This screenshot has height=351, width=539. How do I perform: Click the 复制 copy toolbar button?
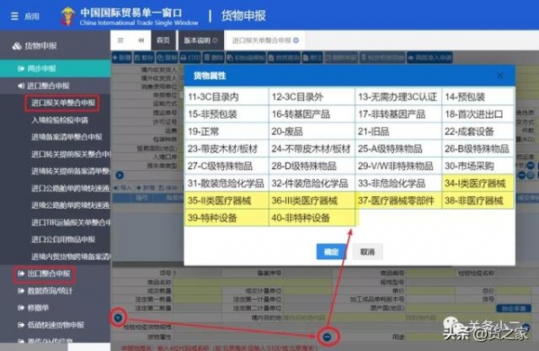[167, 58]
